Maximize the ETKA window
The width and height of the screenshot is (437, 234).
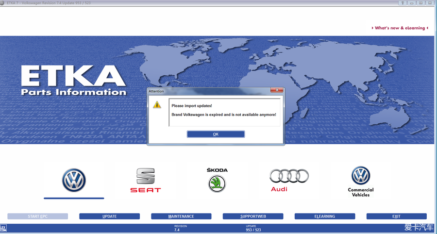[421, 3]
